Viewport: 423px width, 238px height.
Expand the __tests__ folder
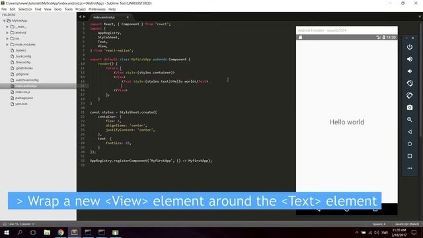pyautogui.click(x=7, y=26)
